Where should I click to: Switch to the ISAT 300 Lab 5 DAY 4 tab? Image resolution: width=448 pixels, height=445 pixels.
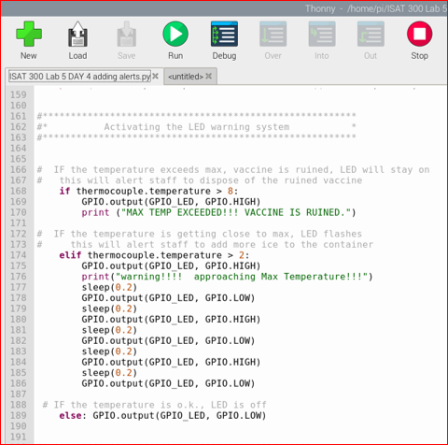(80, 76)
